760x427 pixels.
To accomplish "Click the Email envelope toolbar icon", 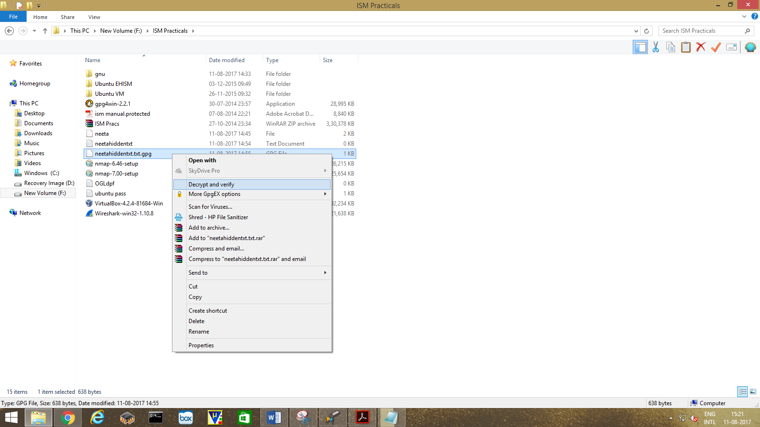I will click(x=731, y=47).
